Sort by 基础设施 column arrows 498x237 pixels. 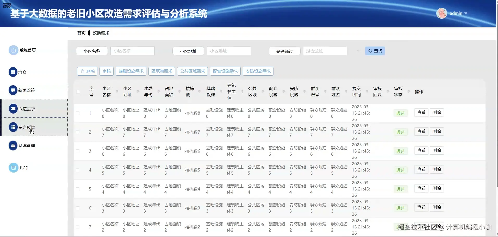tap(221, 91)
